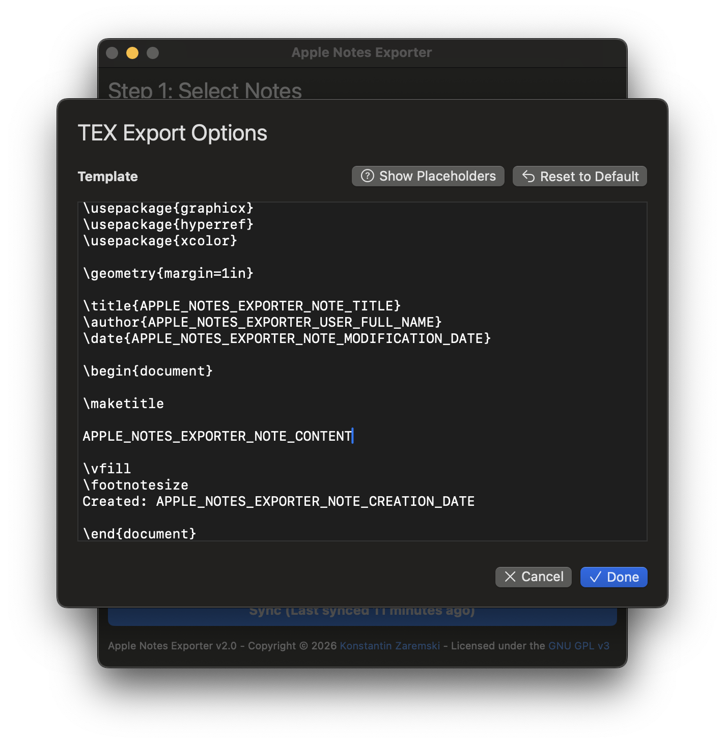Click the question mark icon in Show Placeholders
The width and height of the screenshot is (725, 743).
[x=367, y=176]
